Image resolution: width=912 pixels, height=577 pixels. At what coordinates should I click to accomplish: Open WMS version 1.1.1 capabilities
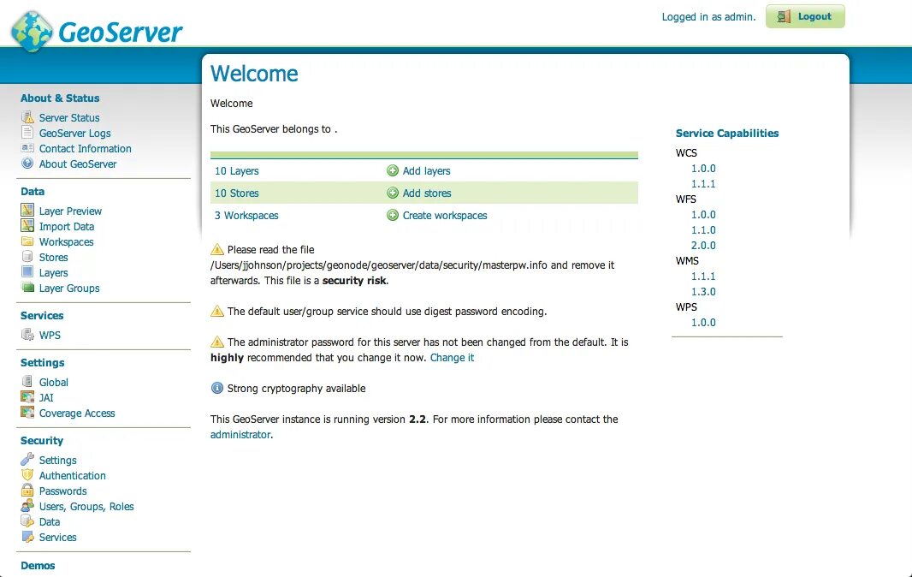[x=703, y=276]
